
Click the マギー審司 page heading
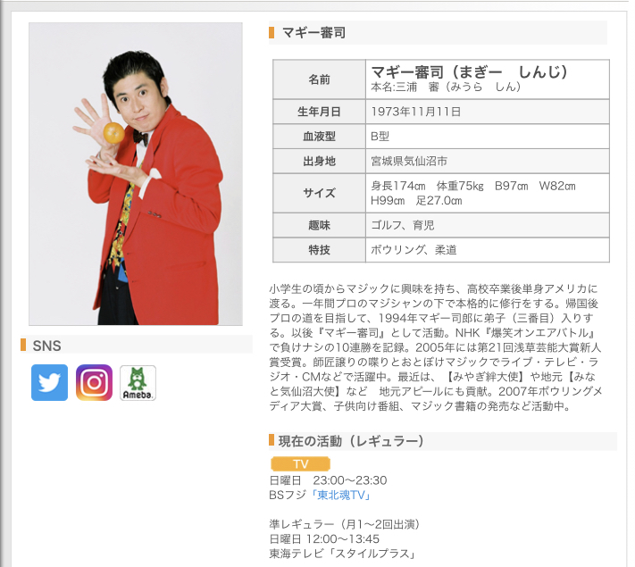click(x=313, y=32)
